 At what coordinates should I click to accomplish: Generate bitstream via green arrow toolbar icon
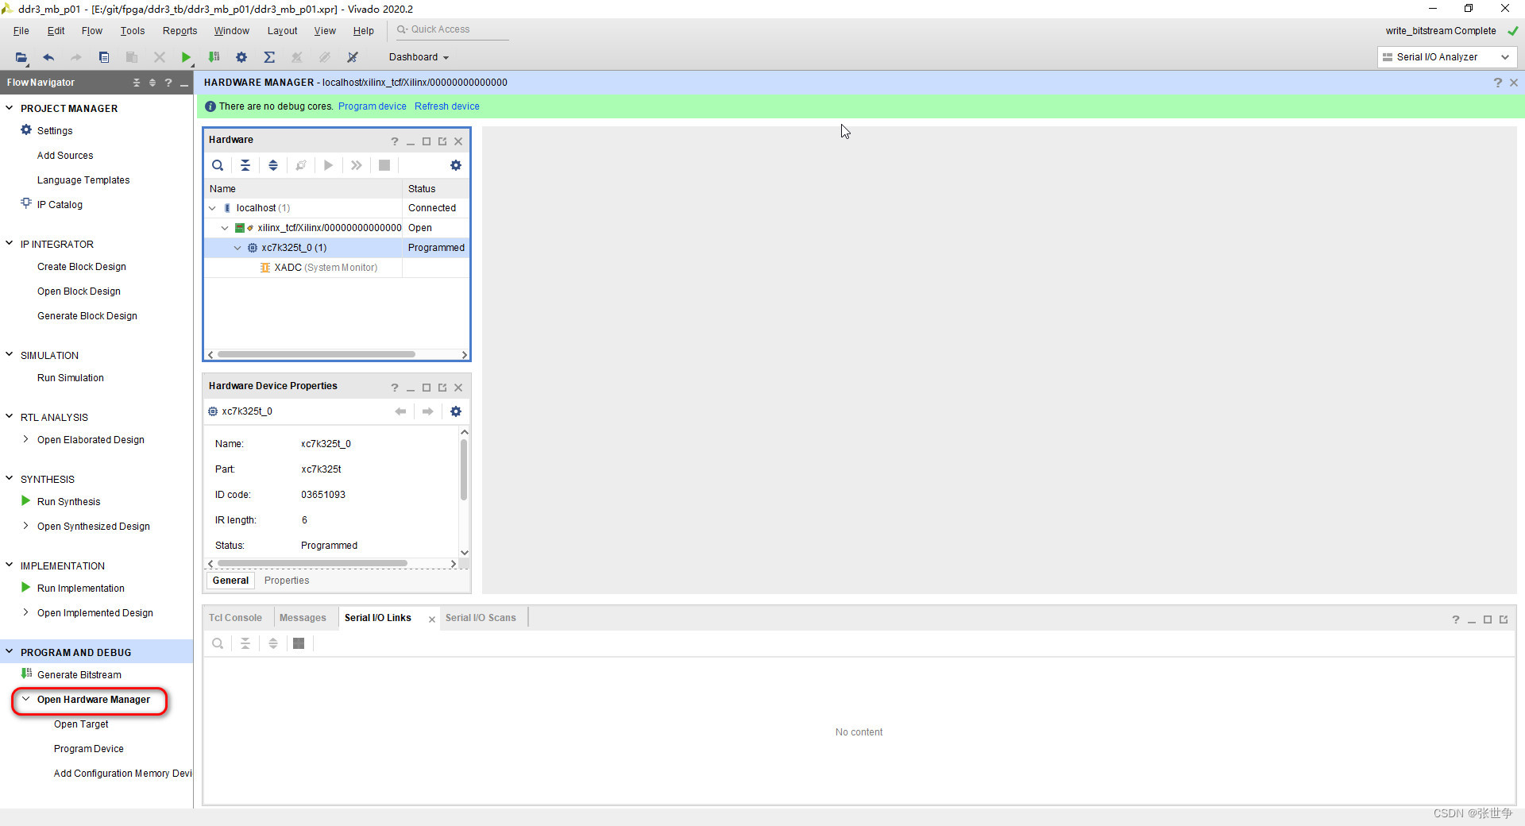(x=214, y=57)
